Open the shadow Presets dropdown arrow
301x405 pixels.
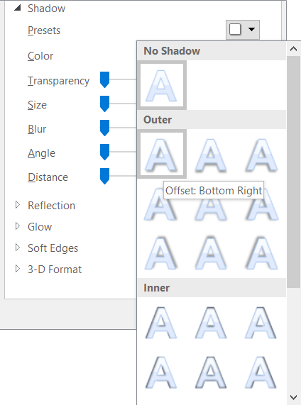tap(251, 30)
